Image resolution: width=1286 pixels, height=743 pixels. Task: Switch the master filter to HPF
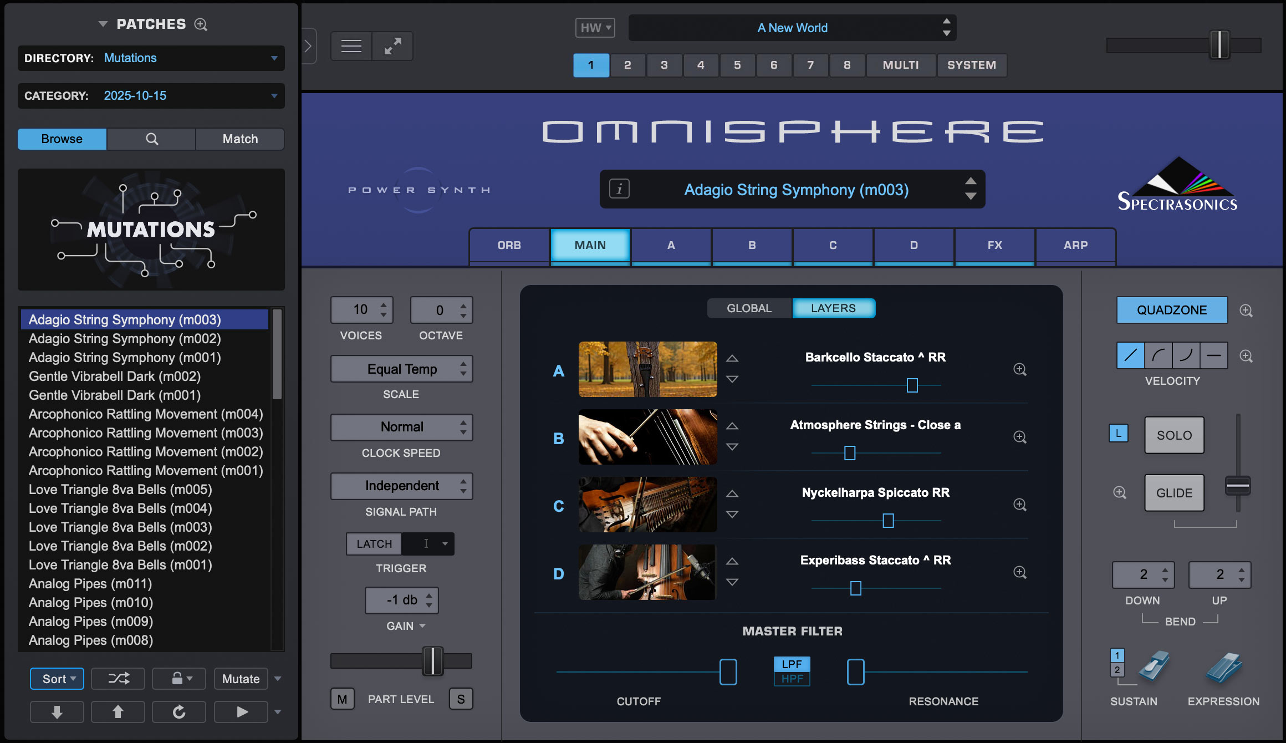pyautogui.click(x=792, y=678)
